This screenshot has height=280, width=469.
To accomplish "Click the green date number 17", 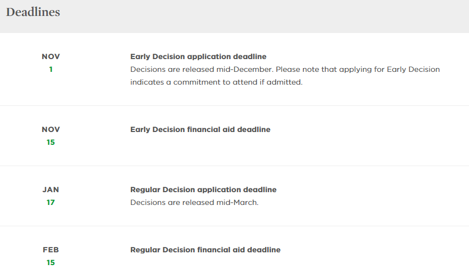I will coord(51,202).
